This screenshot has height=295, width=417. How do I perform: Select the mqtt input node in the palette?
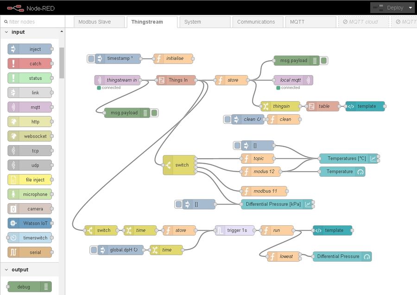(30, 107)
